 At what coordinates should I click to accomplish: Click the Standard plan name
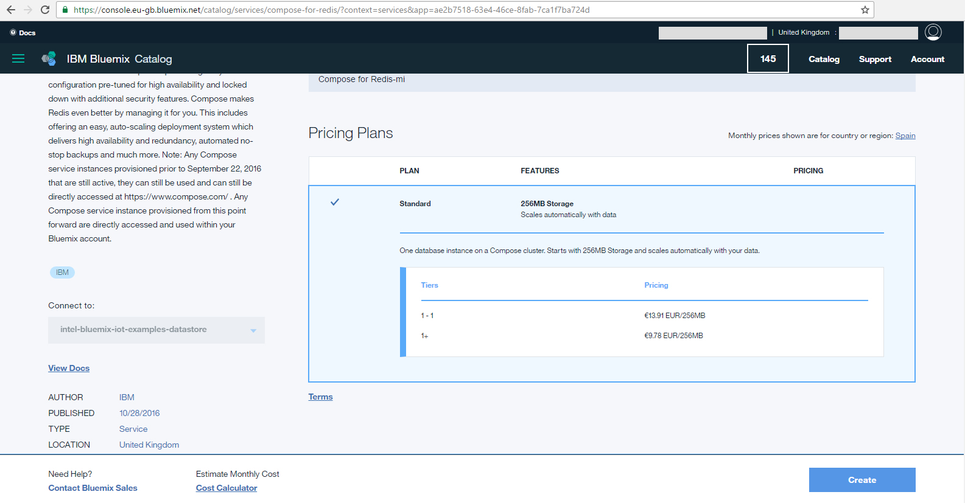(415, 204)
